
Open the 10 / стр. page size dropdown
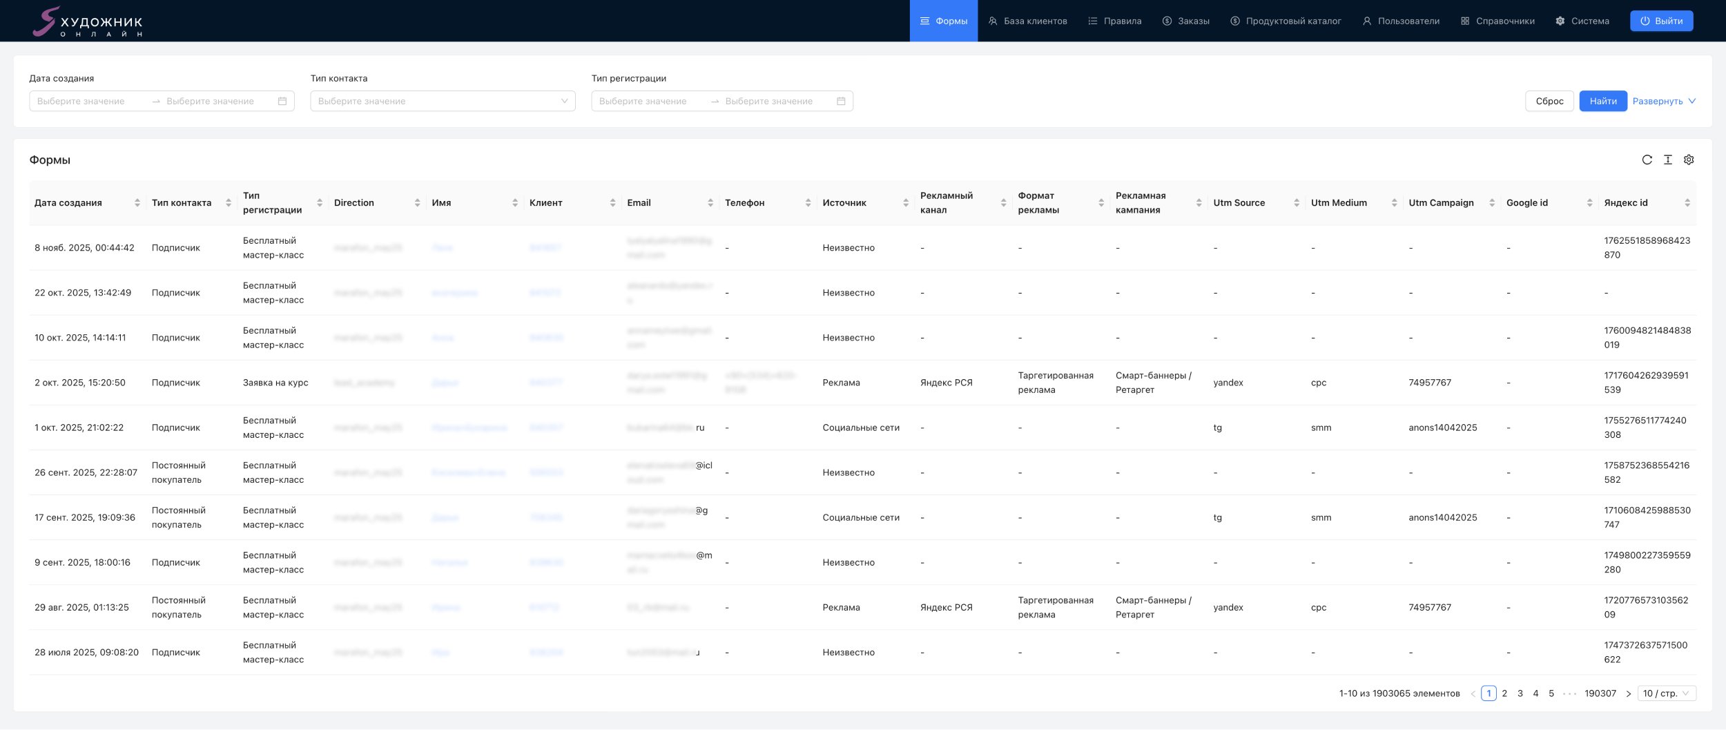click(x=1668, y=694)
